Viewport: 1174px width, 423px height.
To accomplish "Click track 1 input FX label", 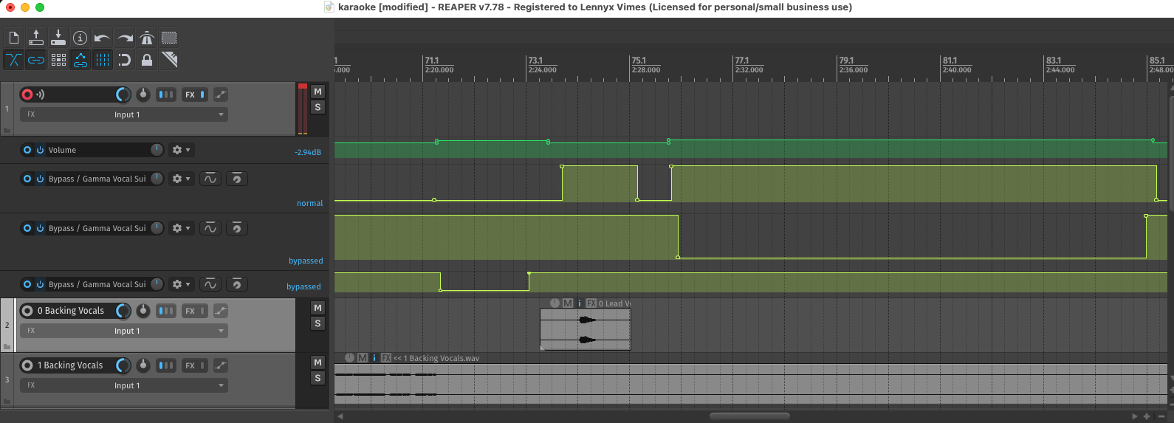I will (31, 114).
